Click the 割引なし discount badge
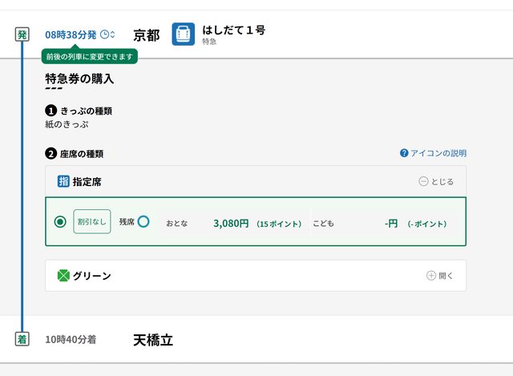513x376 pixels. (x=92, y=222)
